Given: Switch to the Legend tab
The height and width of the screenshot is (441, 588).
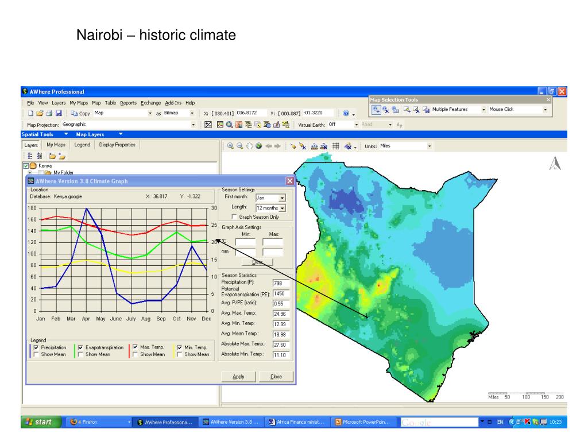Looking at the screenshot, I should click(x=82, y=145).
